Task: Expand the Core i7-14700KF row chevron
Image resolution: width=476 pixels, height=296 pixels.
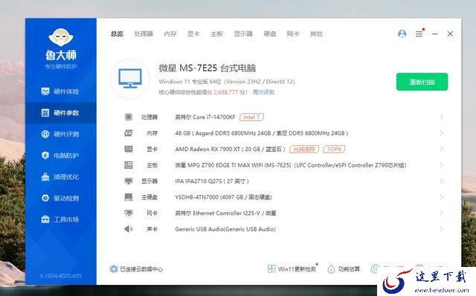Action: pyautogui.click(x=442, y=117)
